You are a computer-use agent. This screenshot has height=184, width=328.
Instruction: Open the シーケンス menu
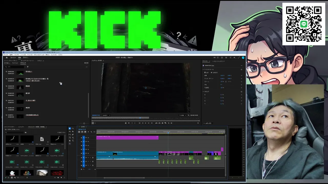tap(23, 55)
